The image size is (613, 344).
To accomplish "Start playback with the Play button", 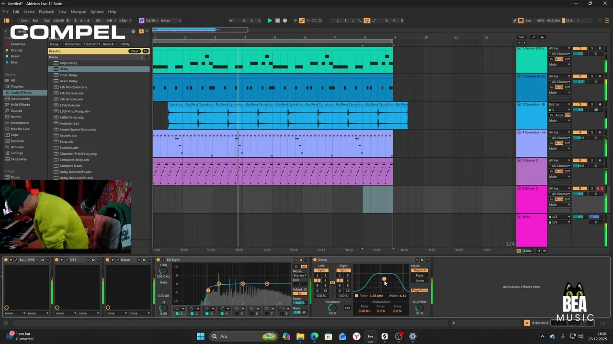I will click(270, 21).
